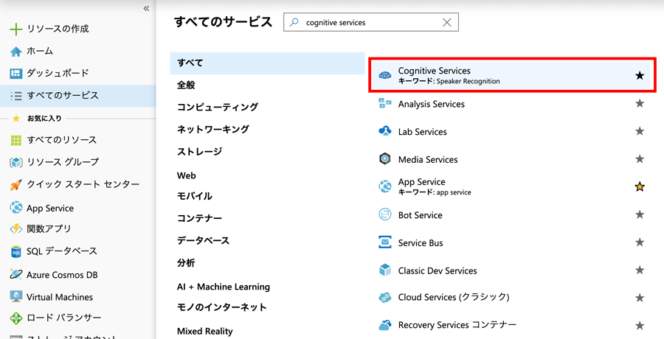Image resolution: width=664 pixels, height=339 pixels.
Task: Click the search field containing cognitive services
Action: (x=370, y=22)
